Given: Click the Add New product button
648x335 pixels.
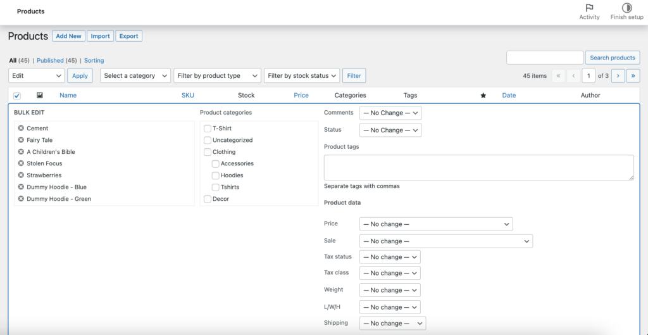Looking at the screenshot, I should tap(68, 36).
